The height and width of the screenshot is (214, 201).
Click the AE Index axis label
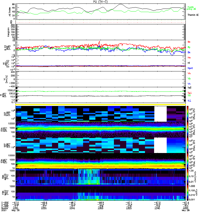[10, 12]
